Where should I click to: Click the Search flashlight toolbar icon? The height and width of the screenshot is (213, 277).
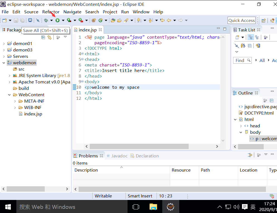coord(126,20)
